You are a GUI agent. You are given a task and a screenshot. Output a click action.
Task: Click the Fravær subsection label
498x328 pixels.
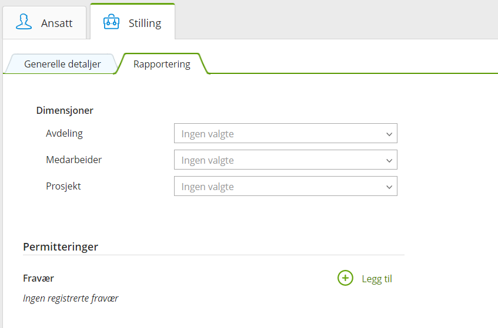click(x=39, y=278)
